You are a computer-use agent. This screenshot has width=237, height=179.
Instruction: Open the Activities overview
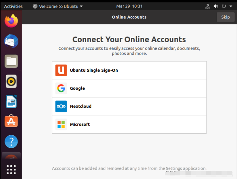(13, 6)
